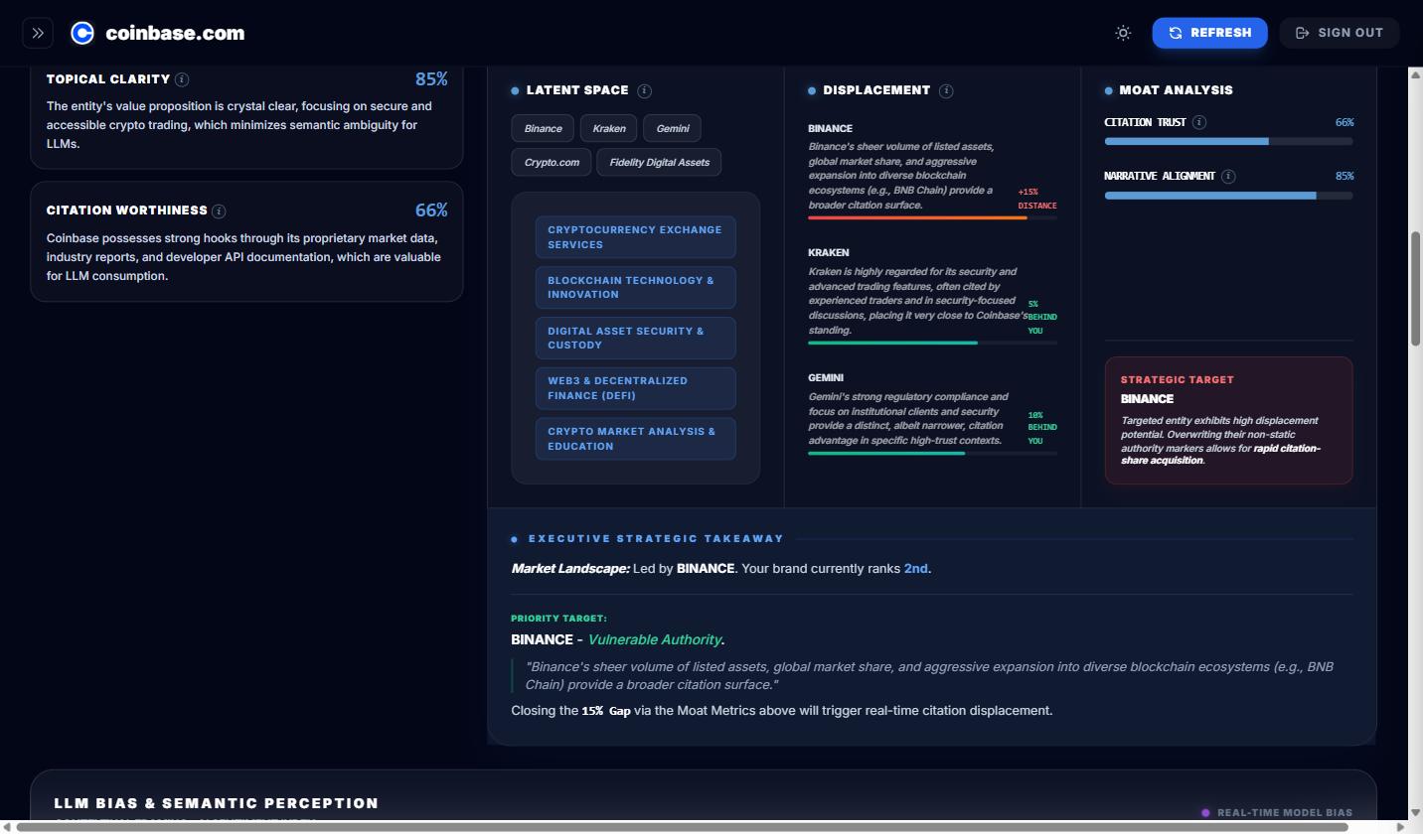1423x834 pixels.
Task: Click the Citation Trust info icon
Action: point(1200,122)
